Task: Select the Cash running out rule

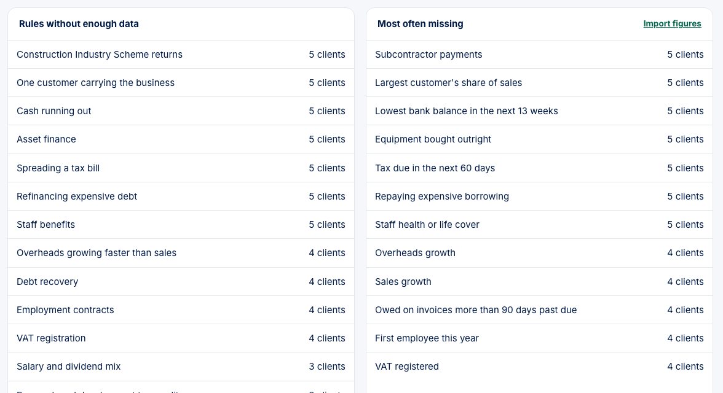Action: click(181, 111)
